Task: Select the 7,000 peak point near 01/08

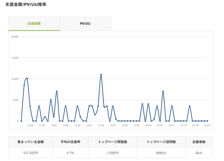Action: tap(163, 92)
